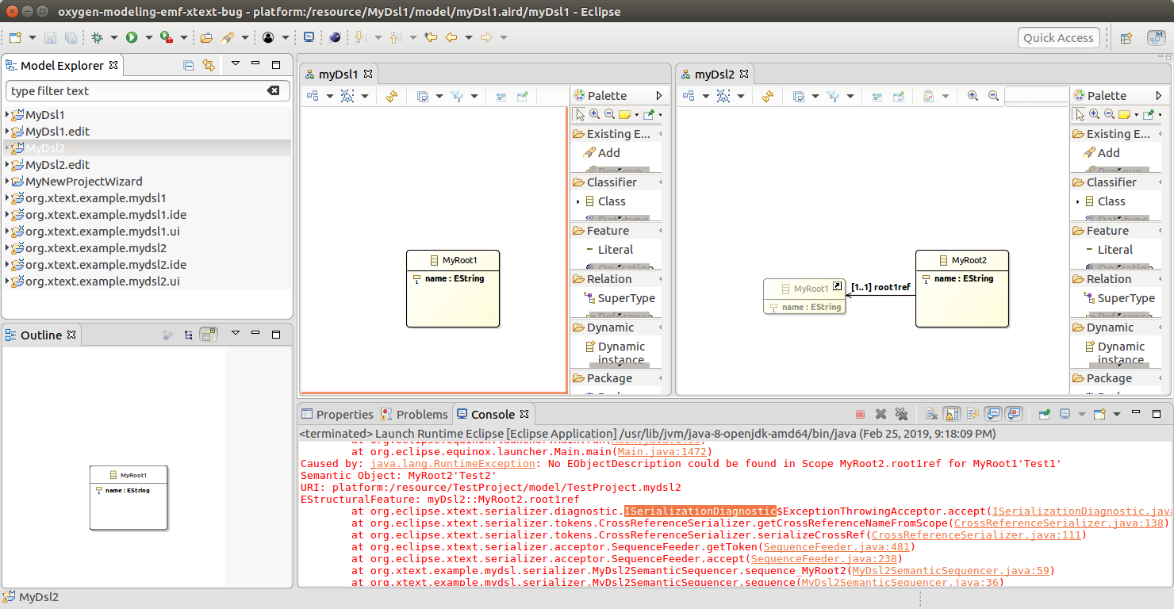Click the Quick Access search box
This screenshot has height=609, width=1174.
[1058, 37]
